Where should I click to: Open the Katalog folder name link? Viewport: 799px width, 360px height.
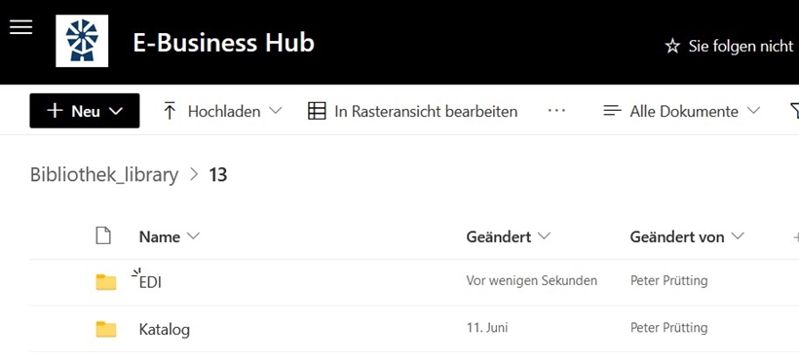[165, 330]
